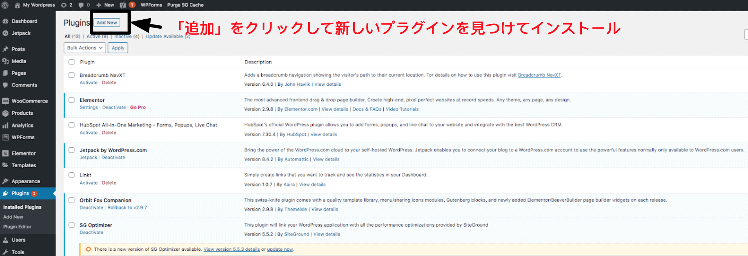
Task: Activate the HubSpot plugin
Action: [x=88, y=133]
